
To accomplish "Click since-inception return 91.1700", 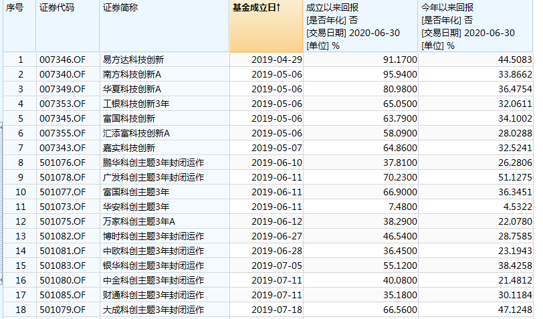I will pos(400,60).
